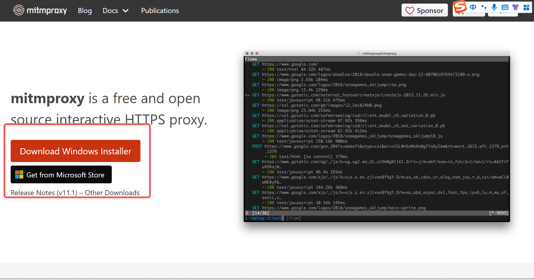This screenshot has height=280, width=534.
Task: Toggle Chinese/English input mode icon
Action: pos(473,7)
